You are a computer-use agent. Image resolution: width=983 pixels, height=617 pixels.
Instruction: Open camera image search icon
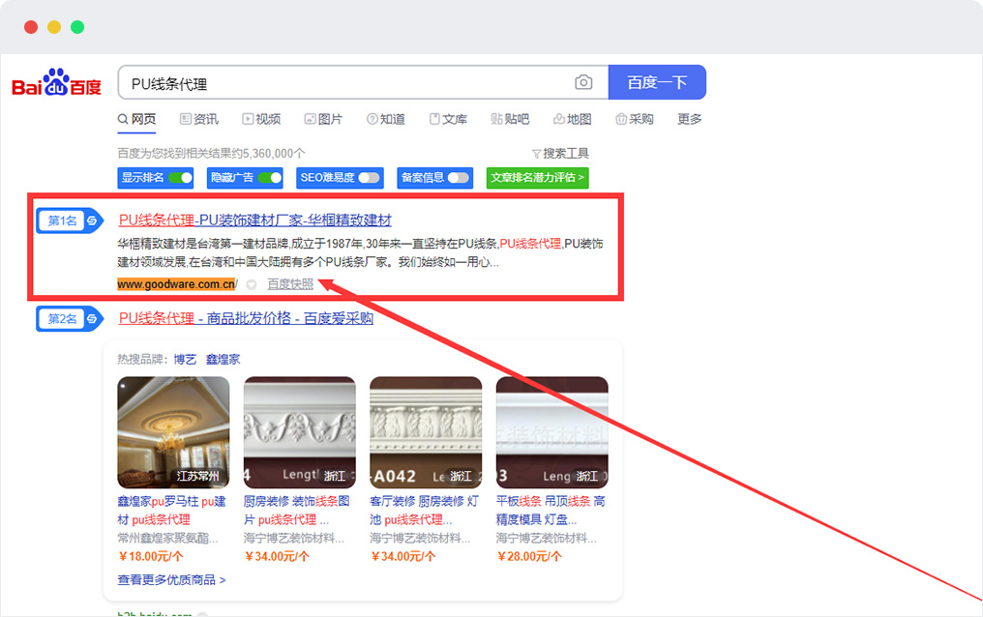point(583,82)
